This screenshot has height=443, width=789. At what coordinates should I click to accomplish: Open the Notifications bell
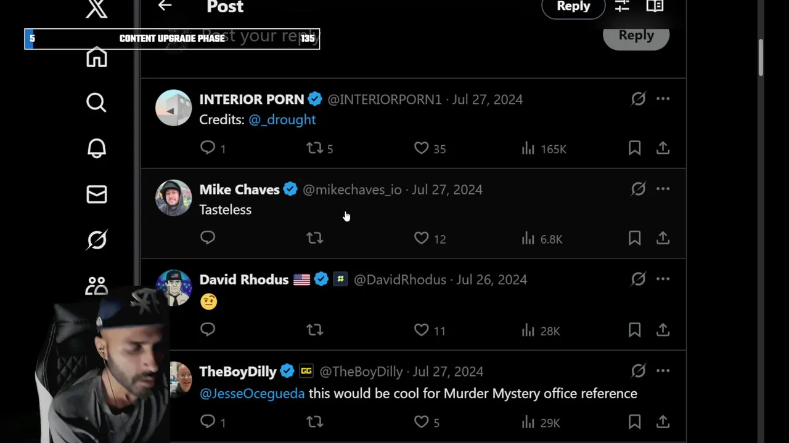(96, 148)
